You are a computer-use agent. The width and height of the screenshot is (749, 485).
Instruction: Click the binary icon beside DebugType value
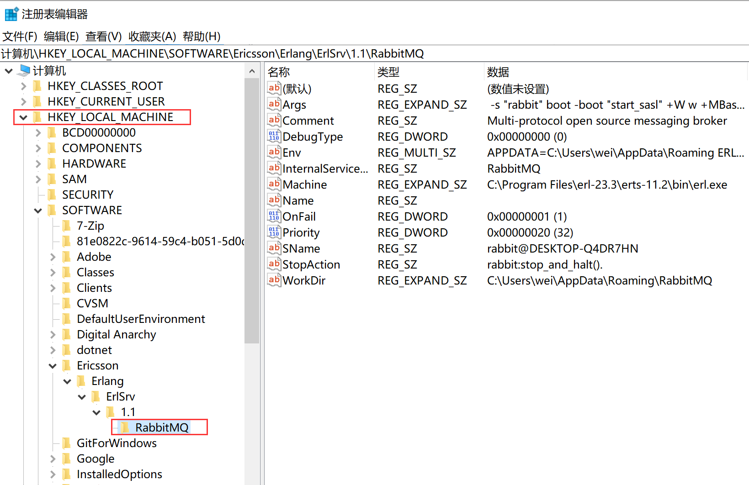[x=274, y=136]
